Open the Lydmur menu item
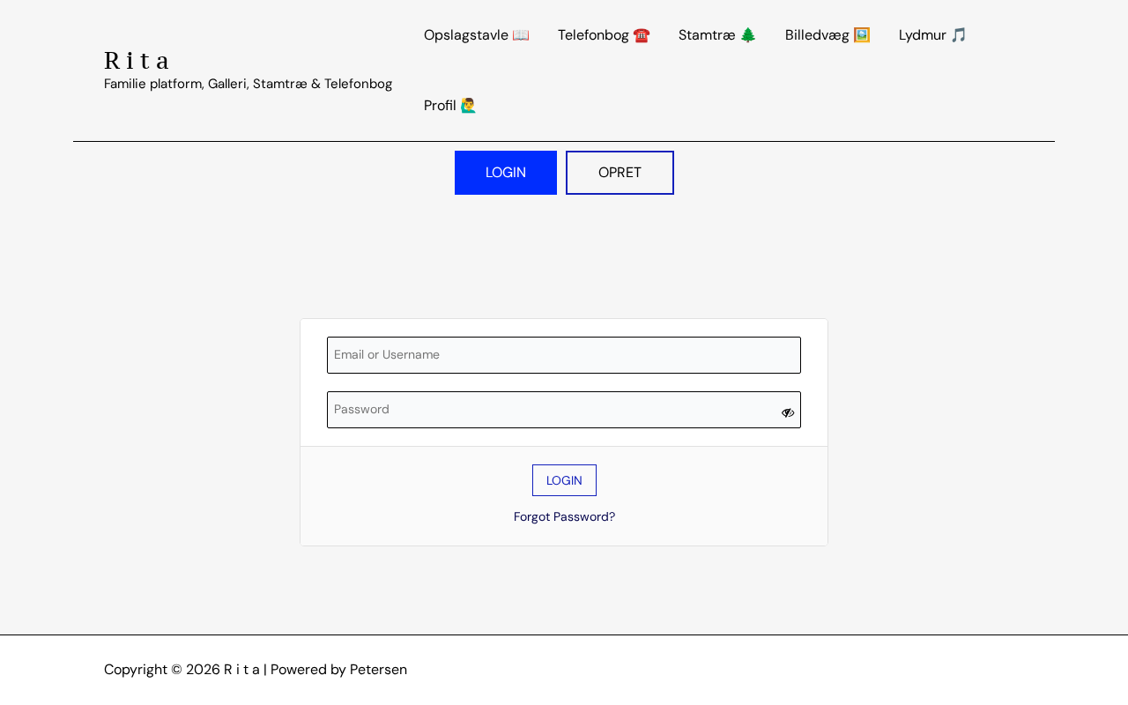Image resolution: width=1128 pixels, height=705 pixels. coord(932,35)
